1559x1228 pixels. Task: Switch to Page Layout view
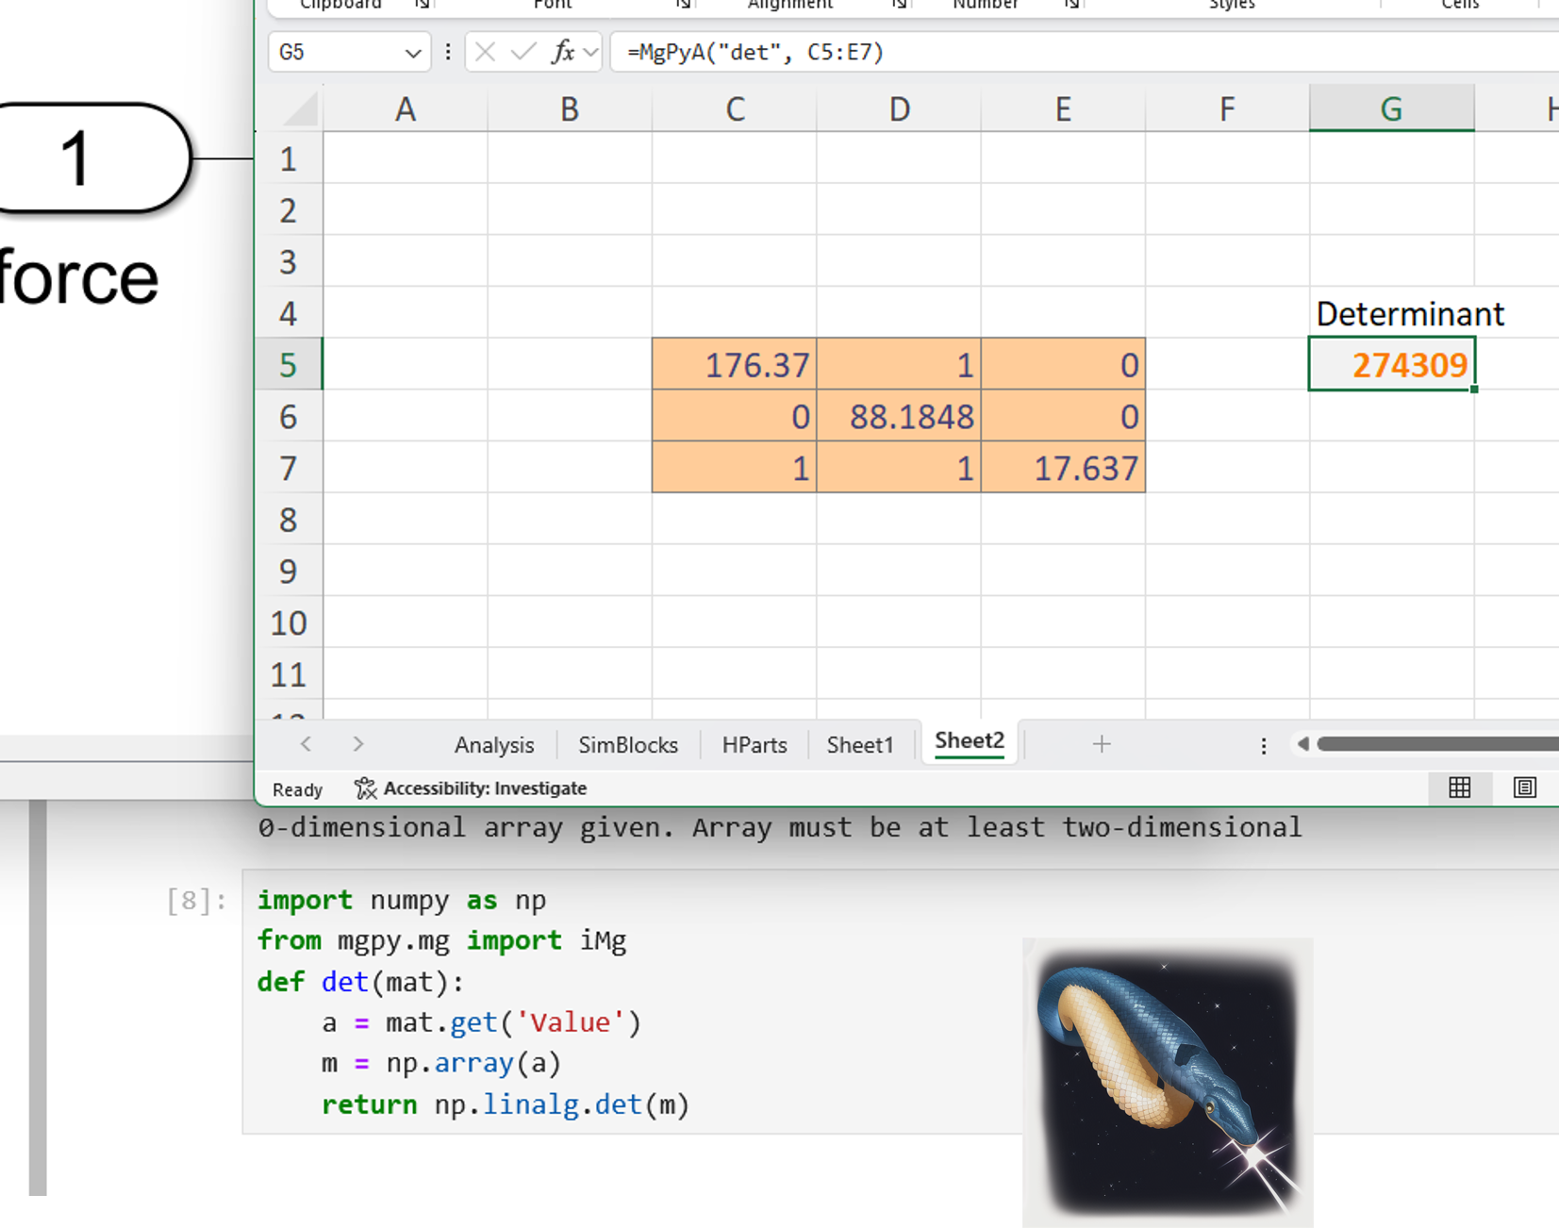[x=1524, y=788]
